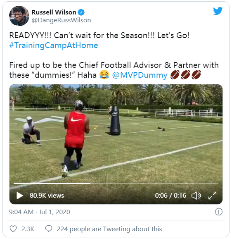Image resolution: width=232 pixels, height=239 pixels.
Task: Open the #TrainingCampAtHome hashtag link
Action: (x=54, y=45)
